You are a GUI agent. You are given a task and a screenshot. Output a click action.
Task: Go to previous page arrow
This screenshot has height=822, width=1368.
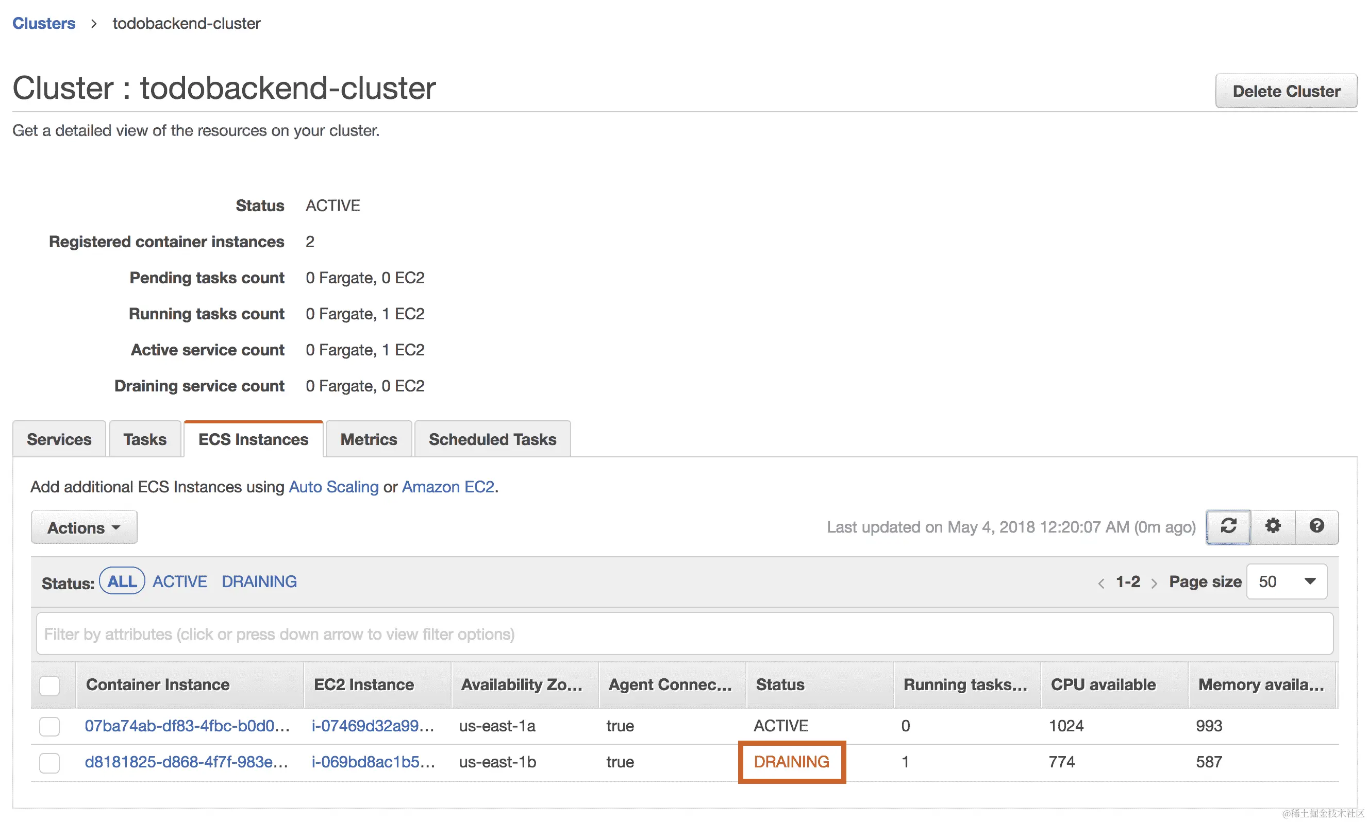1101,583
